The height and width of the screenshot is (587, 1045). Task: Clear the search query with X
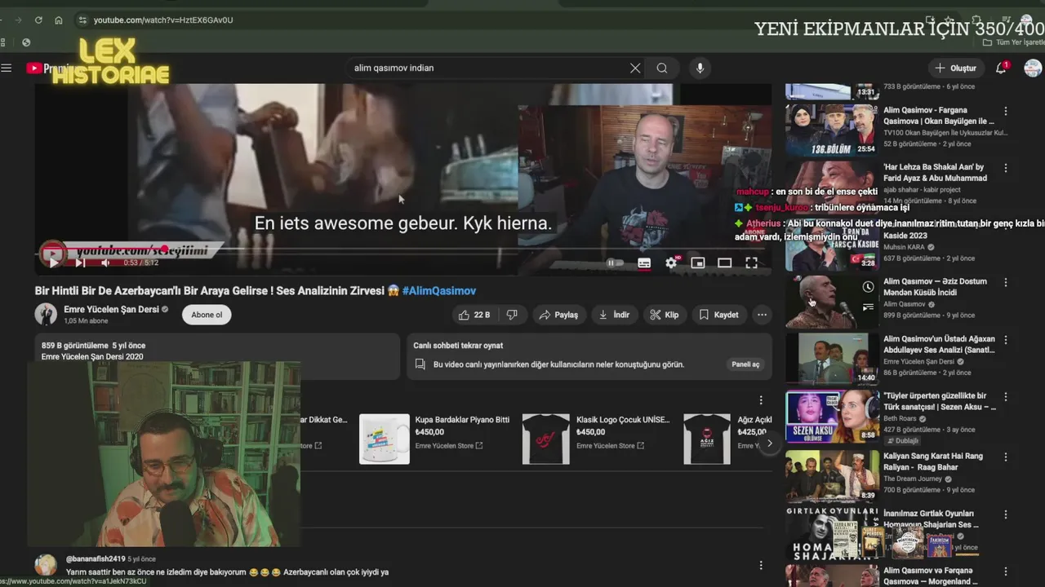pos(635,68)
